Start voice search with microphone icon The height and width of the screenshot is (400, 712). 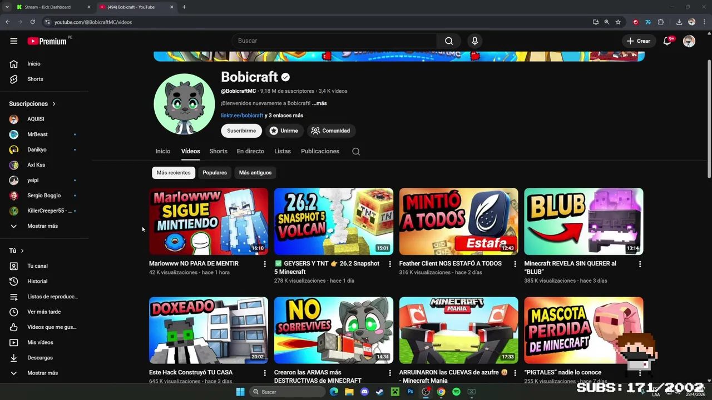(x=474, y=41)
